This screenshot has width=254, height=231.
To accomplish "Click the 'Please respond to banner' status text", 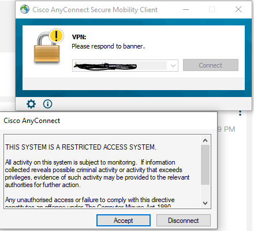I will coord(108,46).
